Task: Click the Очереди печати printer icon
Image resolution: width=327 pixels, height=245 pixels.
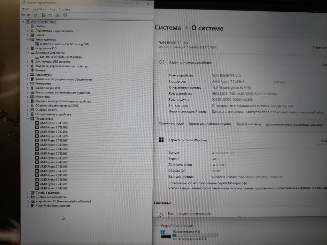Action: point(32,110)
